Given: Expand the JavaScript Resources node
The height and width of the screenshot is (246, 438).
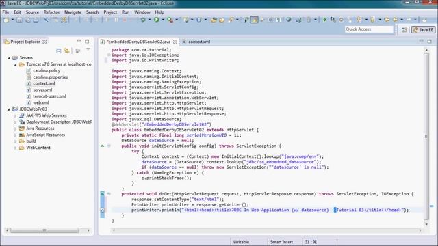Looking at the screenshot, I should (x=16, y=135).
